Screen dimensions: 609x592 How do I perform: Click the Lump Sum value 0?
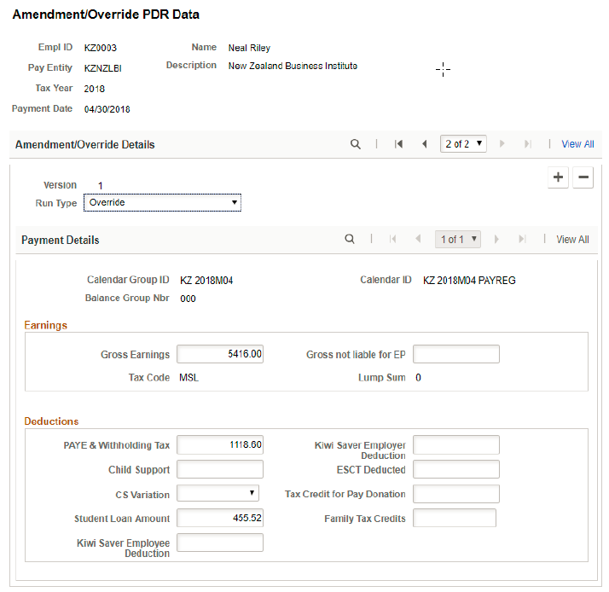(418, 378)
